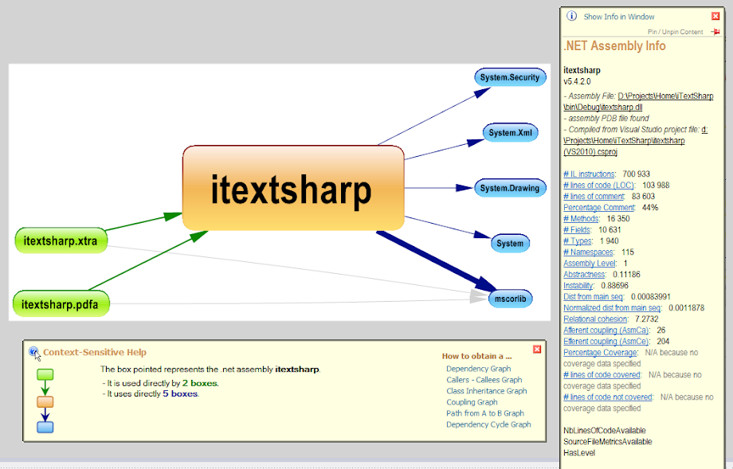Open Class Inheritance Graph link
Image resolution: width=733 pixels, height=469 pixels.
coord(486,391)
